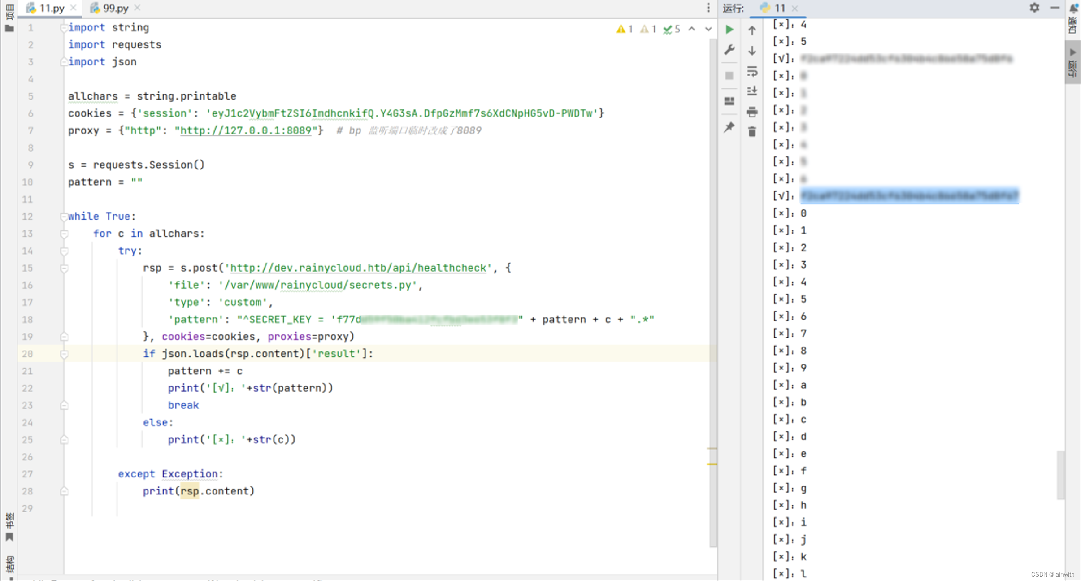Click the requests.Session() call on line 9
Image resolution: width=1081 pixels, height=581 pixels.
[x=149, y=165]
